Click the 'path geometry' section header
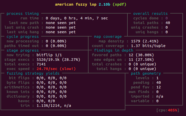Screen dimensions: 186x116 (x=146, y=74)
